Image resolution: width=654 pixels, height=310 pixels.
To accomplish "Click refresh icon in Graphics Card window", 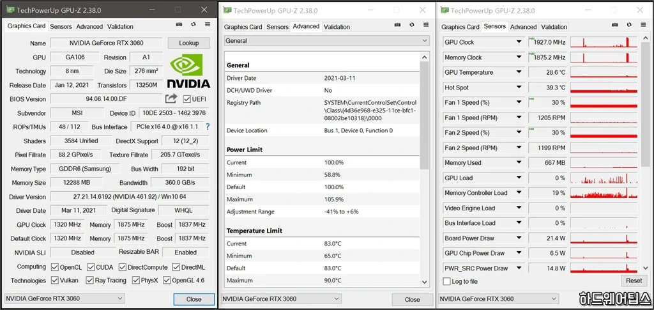I will tap(193, 25).
